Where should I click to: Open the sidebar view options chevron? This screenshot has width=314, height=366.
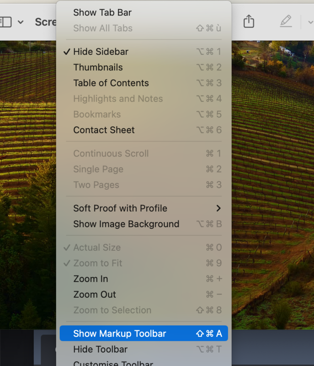click(x=21, y=22)
